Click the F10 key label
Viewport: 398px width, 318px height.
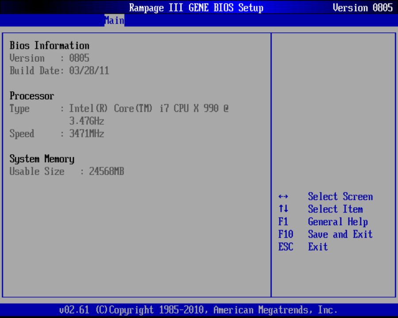(x=286, y=235)
